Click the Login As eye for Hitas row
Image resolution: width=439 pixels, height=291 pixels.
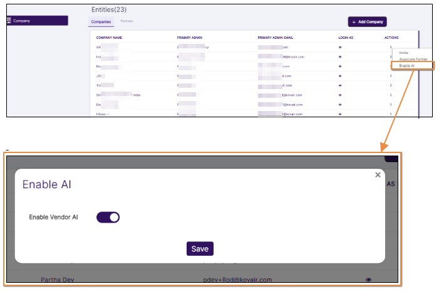[x=340, y=114]
